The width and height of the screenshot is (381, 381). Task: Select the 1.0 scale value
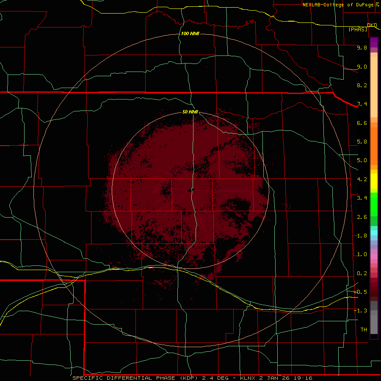pos(362,254)
